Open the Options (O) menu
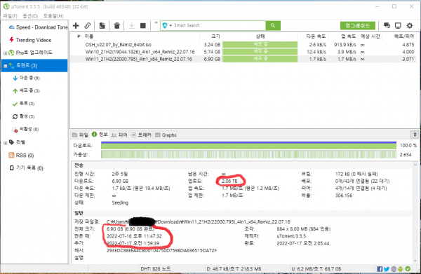This screenshot has width=421, height=274. pyautogui.click(x=30, y=16)
